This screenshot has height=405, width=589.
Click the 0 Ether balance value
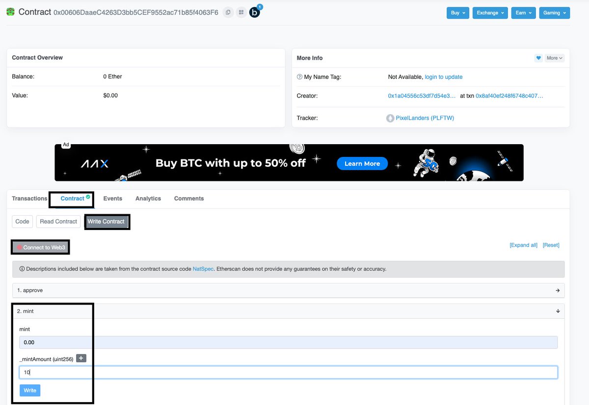point(112,76)
